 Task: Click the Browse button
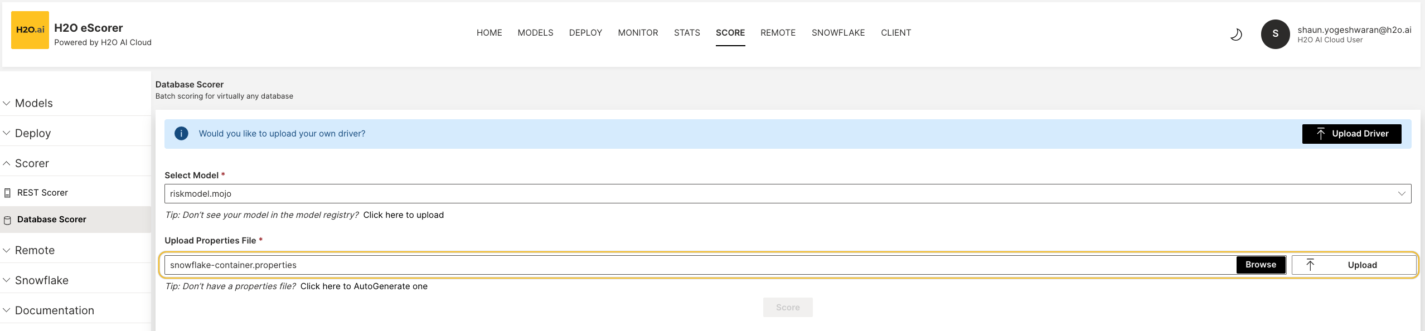pyautogui.click(x=1261, y=265)
